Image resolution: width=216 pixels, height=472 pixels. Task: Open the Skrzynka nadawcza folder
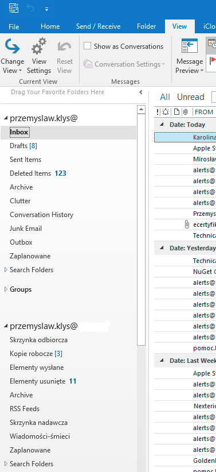[x=38, y=423]
